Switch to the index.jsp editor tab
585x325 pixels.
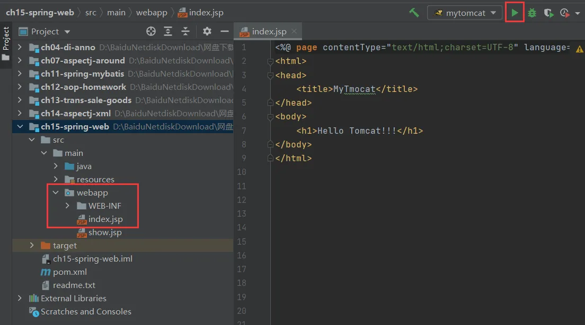269,31
